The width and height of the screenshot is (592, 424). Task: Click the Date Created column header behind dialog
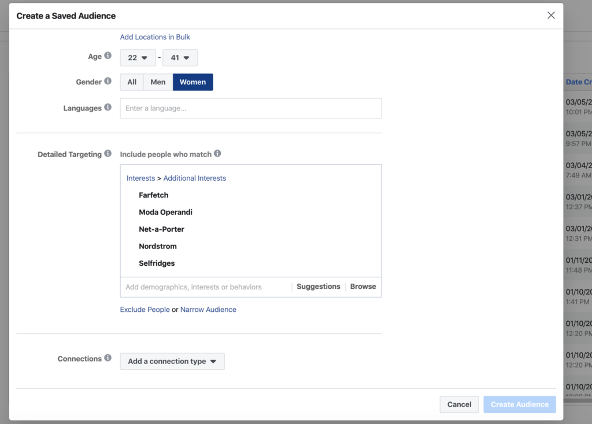tap(579, 82)
